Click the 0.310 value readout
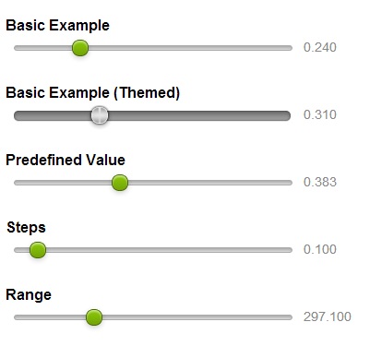This screenshot has width=370, height=346. point(320,114)
